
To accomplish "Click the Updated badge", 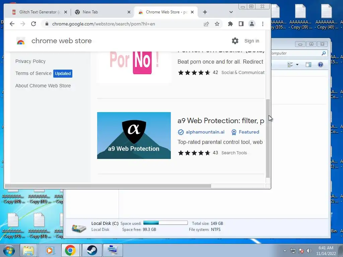I will click(63, 74).
